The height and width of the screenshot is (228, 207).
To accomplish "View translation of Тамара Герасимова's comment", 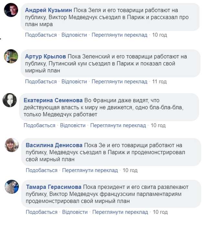I will click(x=120, y=212).
